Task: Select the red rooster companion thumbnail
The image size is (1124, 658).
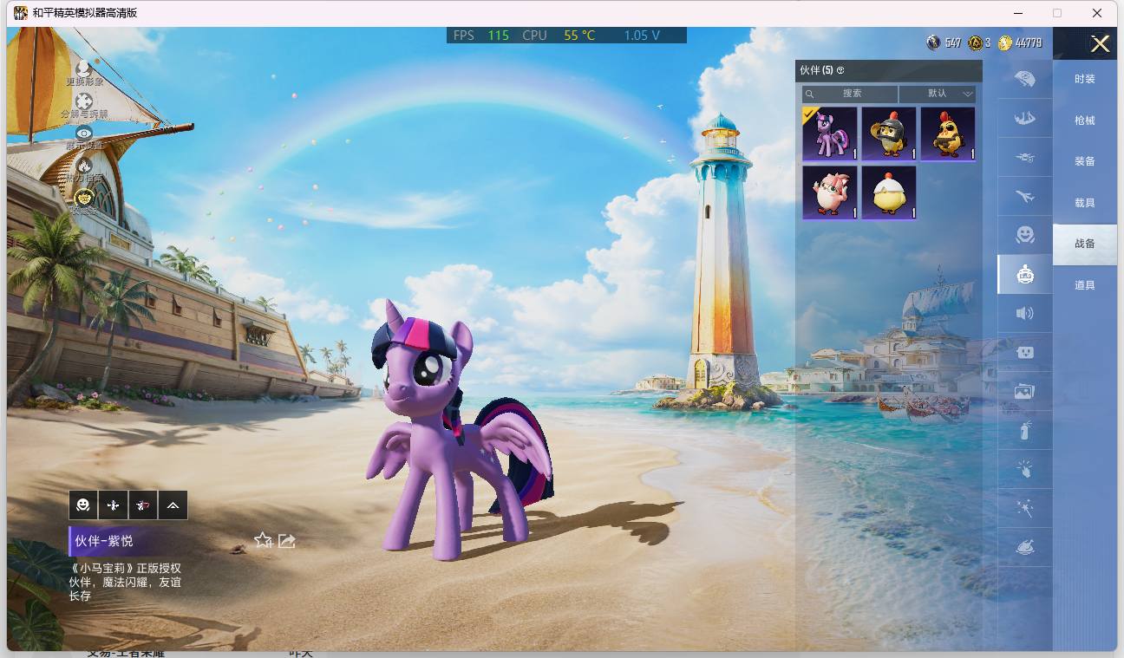Action: 948,134
